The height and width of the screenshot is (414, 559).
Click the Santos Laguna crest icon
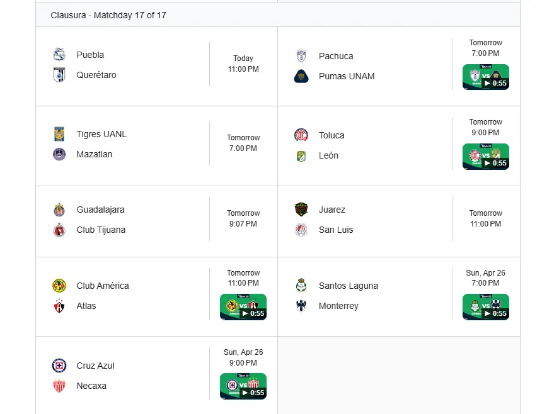tap(301, 286)
